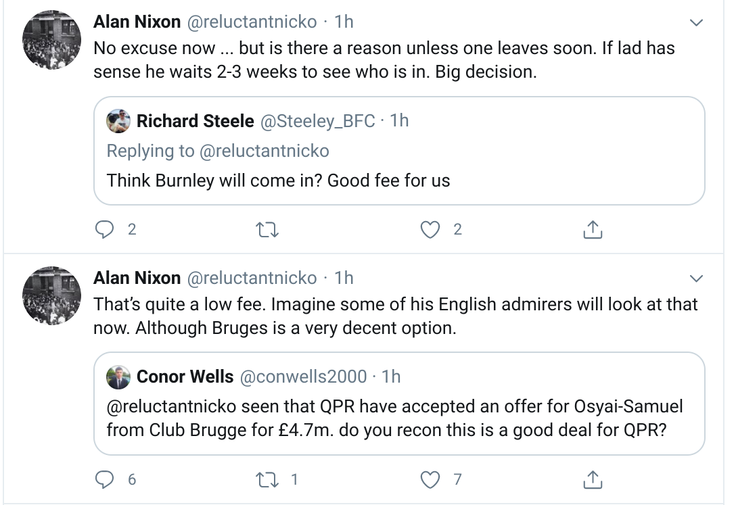736x505 pixels.
Task: Click the @conwells2000 handle
Action: coord(304,377)
